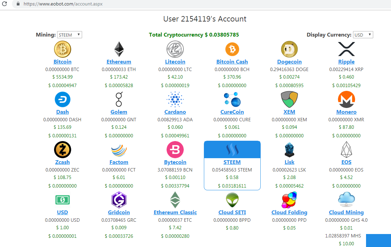Go to the Zcash link
The width and height of the screenshot is (391, 247).
click(63, 162)
